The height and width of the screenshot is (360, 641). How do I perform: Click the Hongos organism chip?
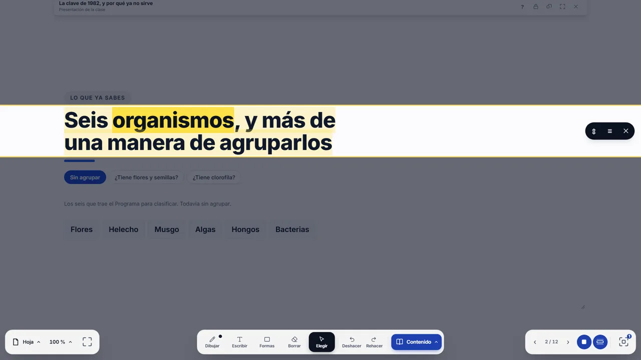[x=245, y=229]
